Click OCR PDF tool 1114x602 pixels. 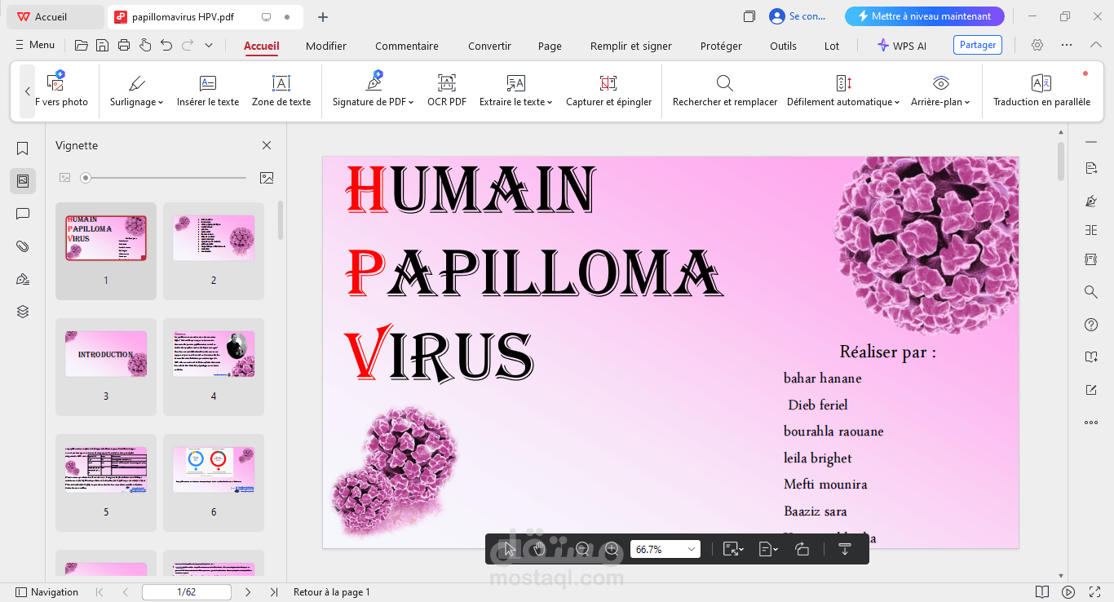point(447,91)
